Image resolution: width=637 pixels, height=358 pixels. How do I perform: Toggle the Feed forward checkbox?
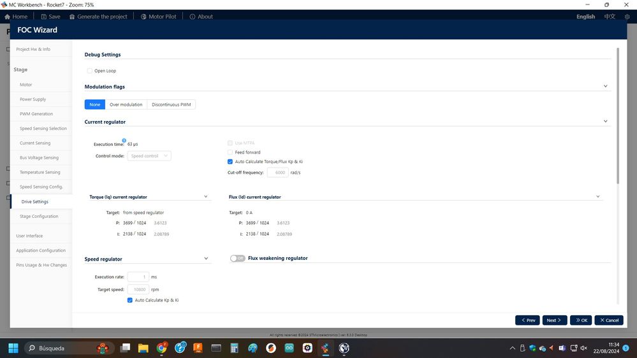tap(230, 152)
